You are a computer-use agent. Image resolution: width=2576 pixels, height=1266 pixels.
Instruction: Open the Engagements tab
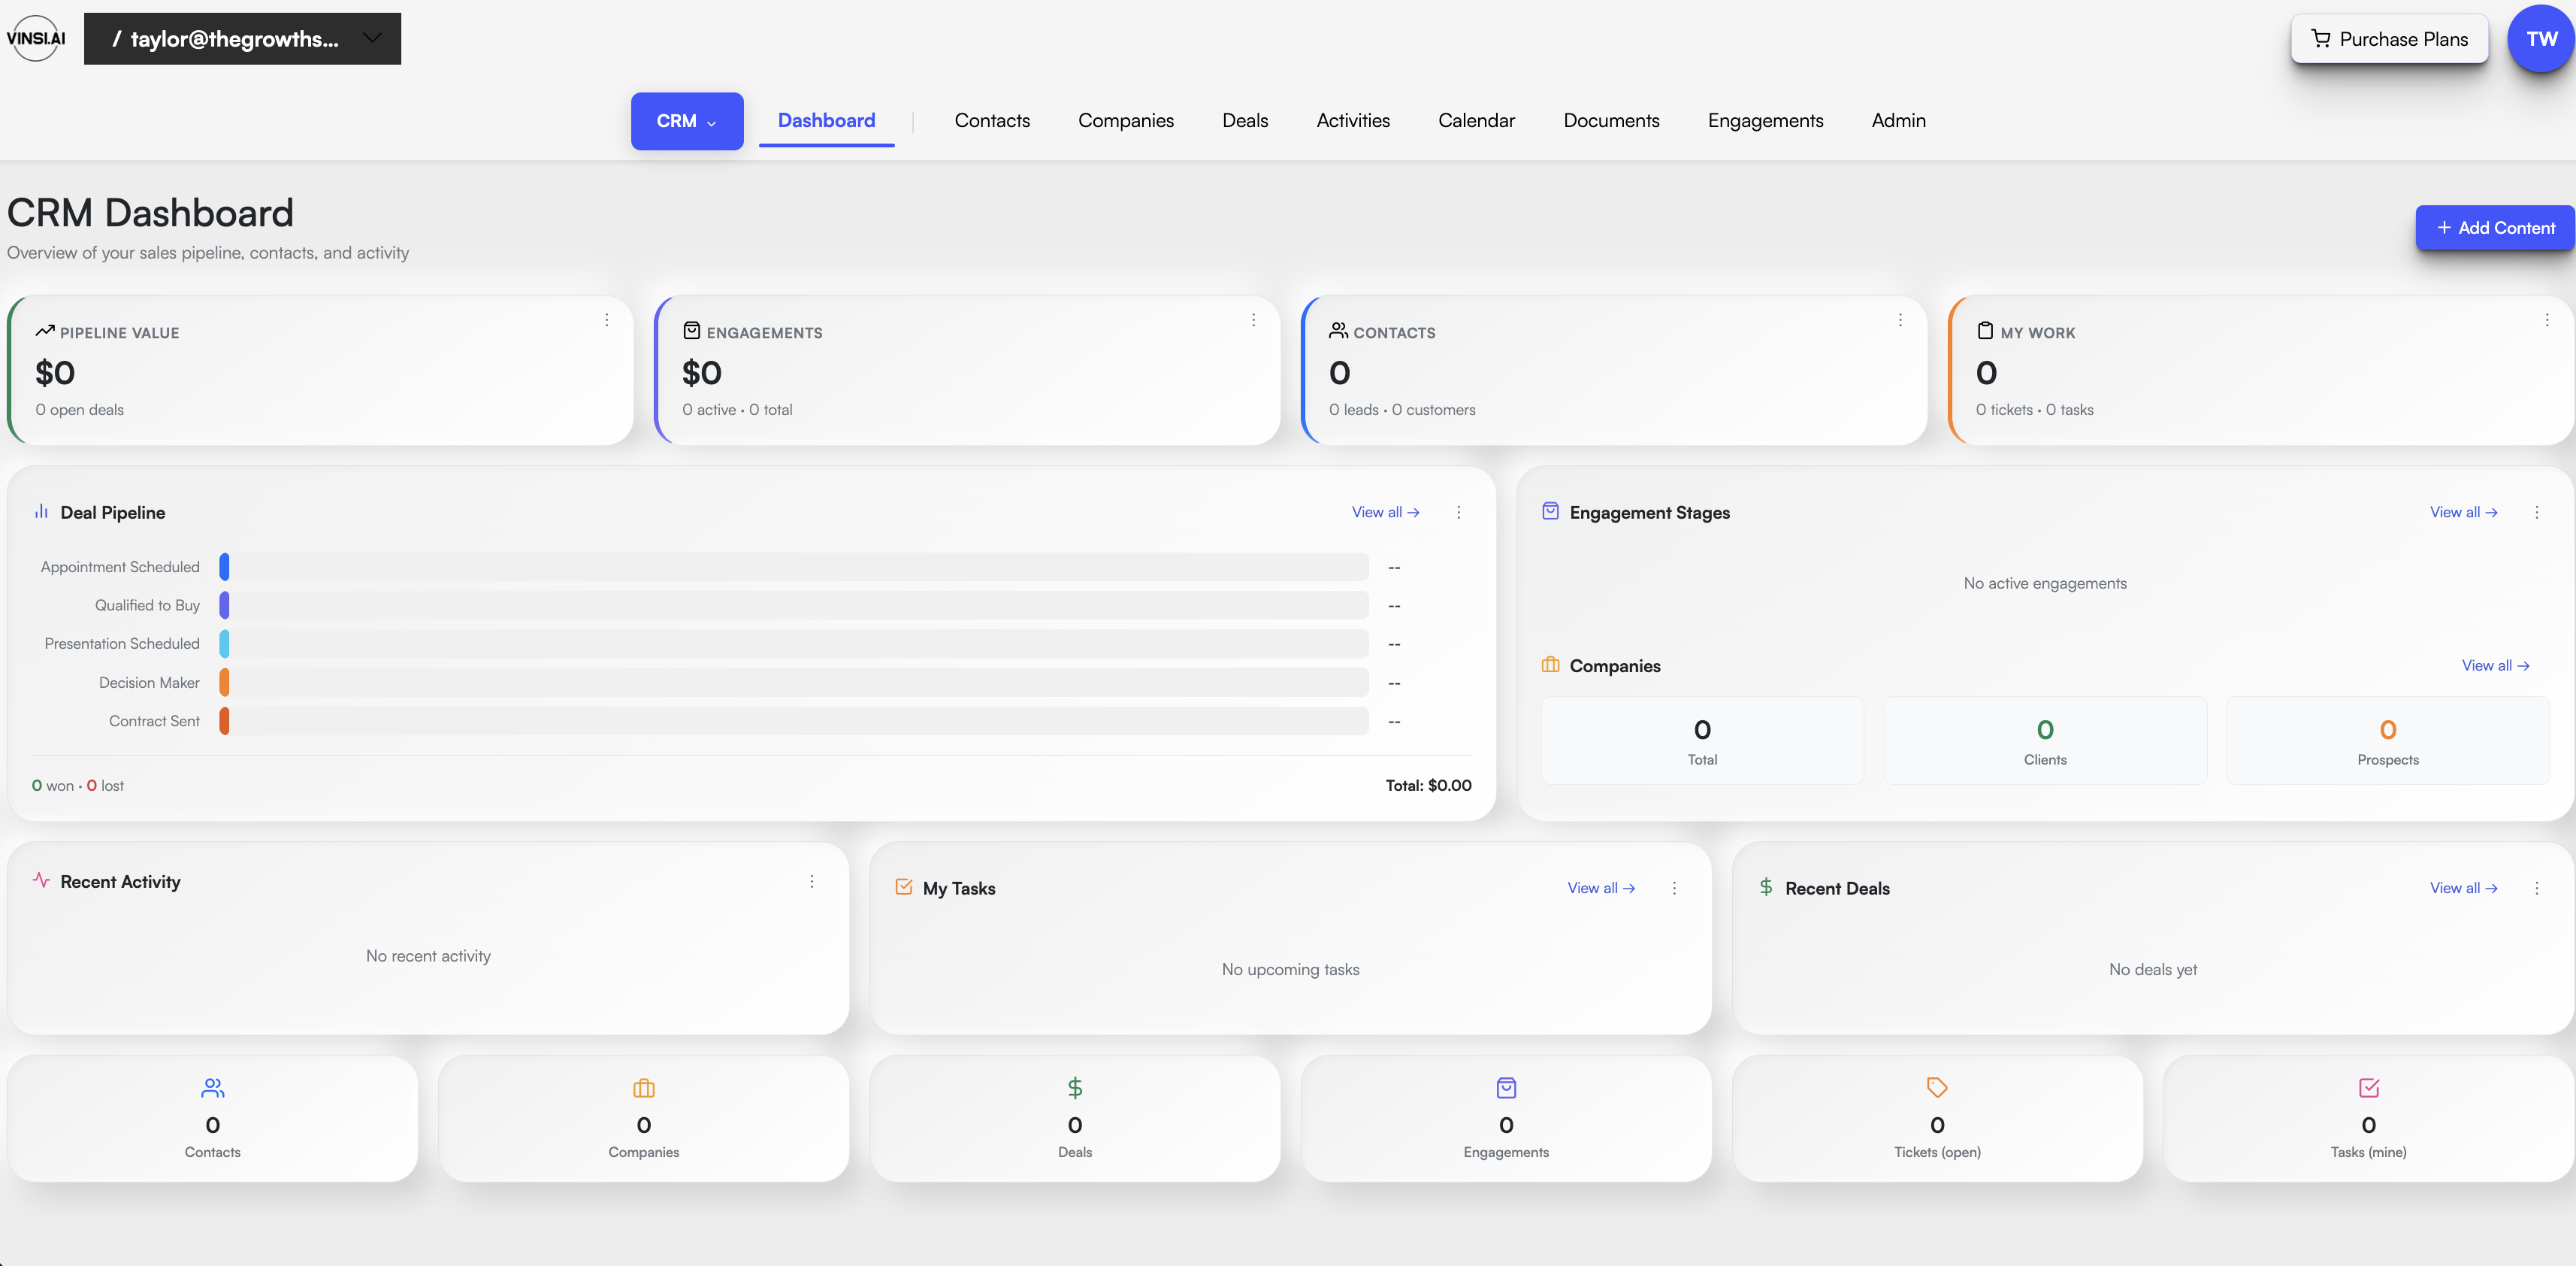(x=1765, y=120)
